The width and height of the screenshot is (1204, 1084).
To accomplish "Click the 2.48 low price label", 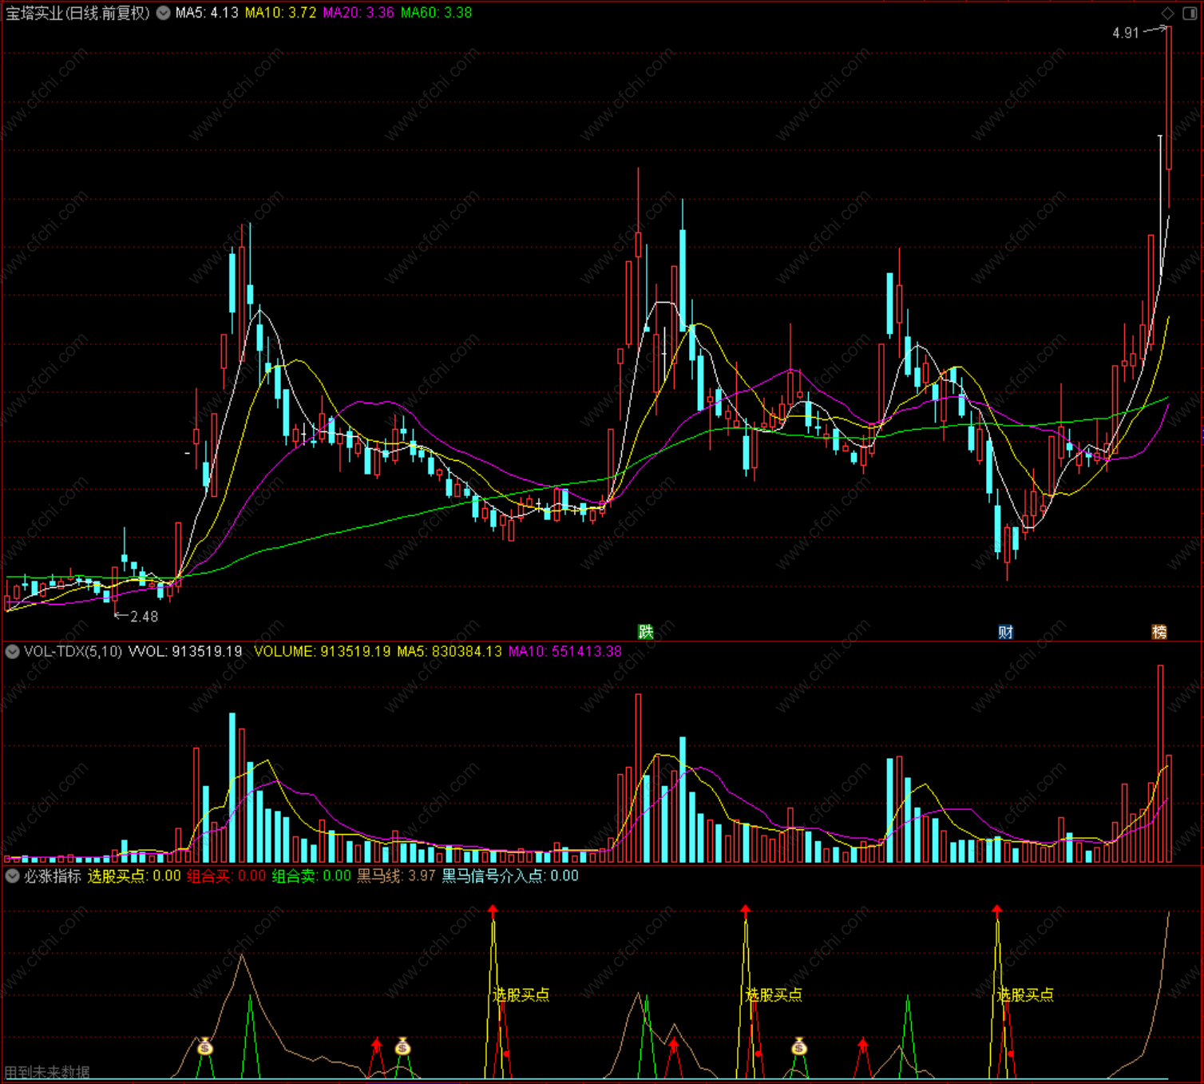I will click(x=144, y=617).
